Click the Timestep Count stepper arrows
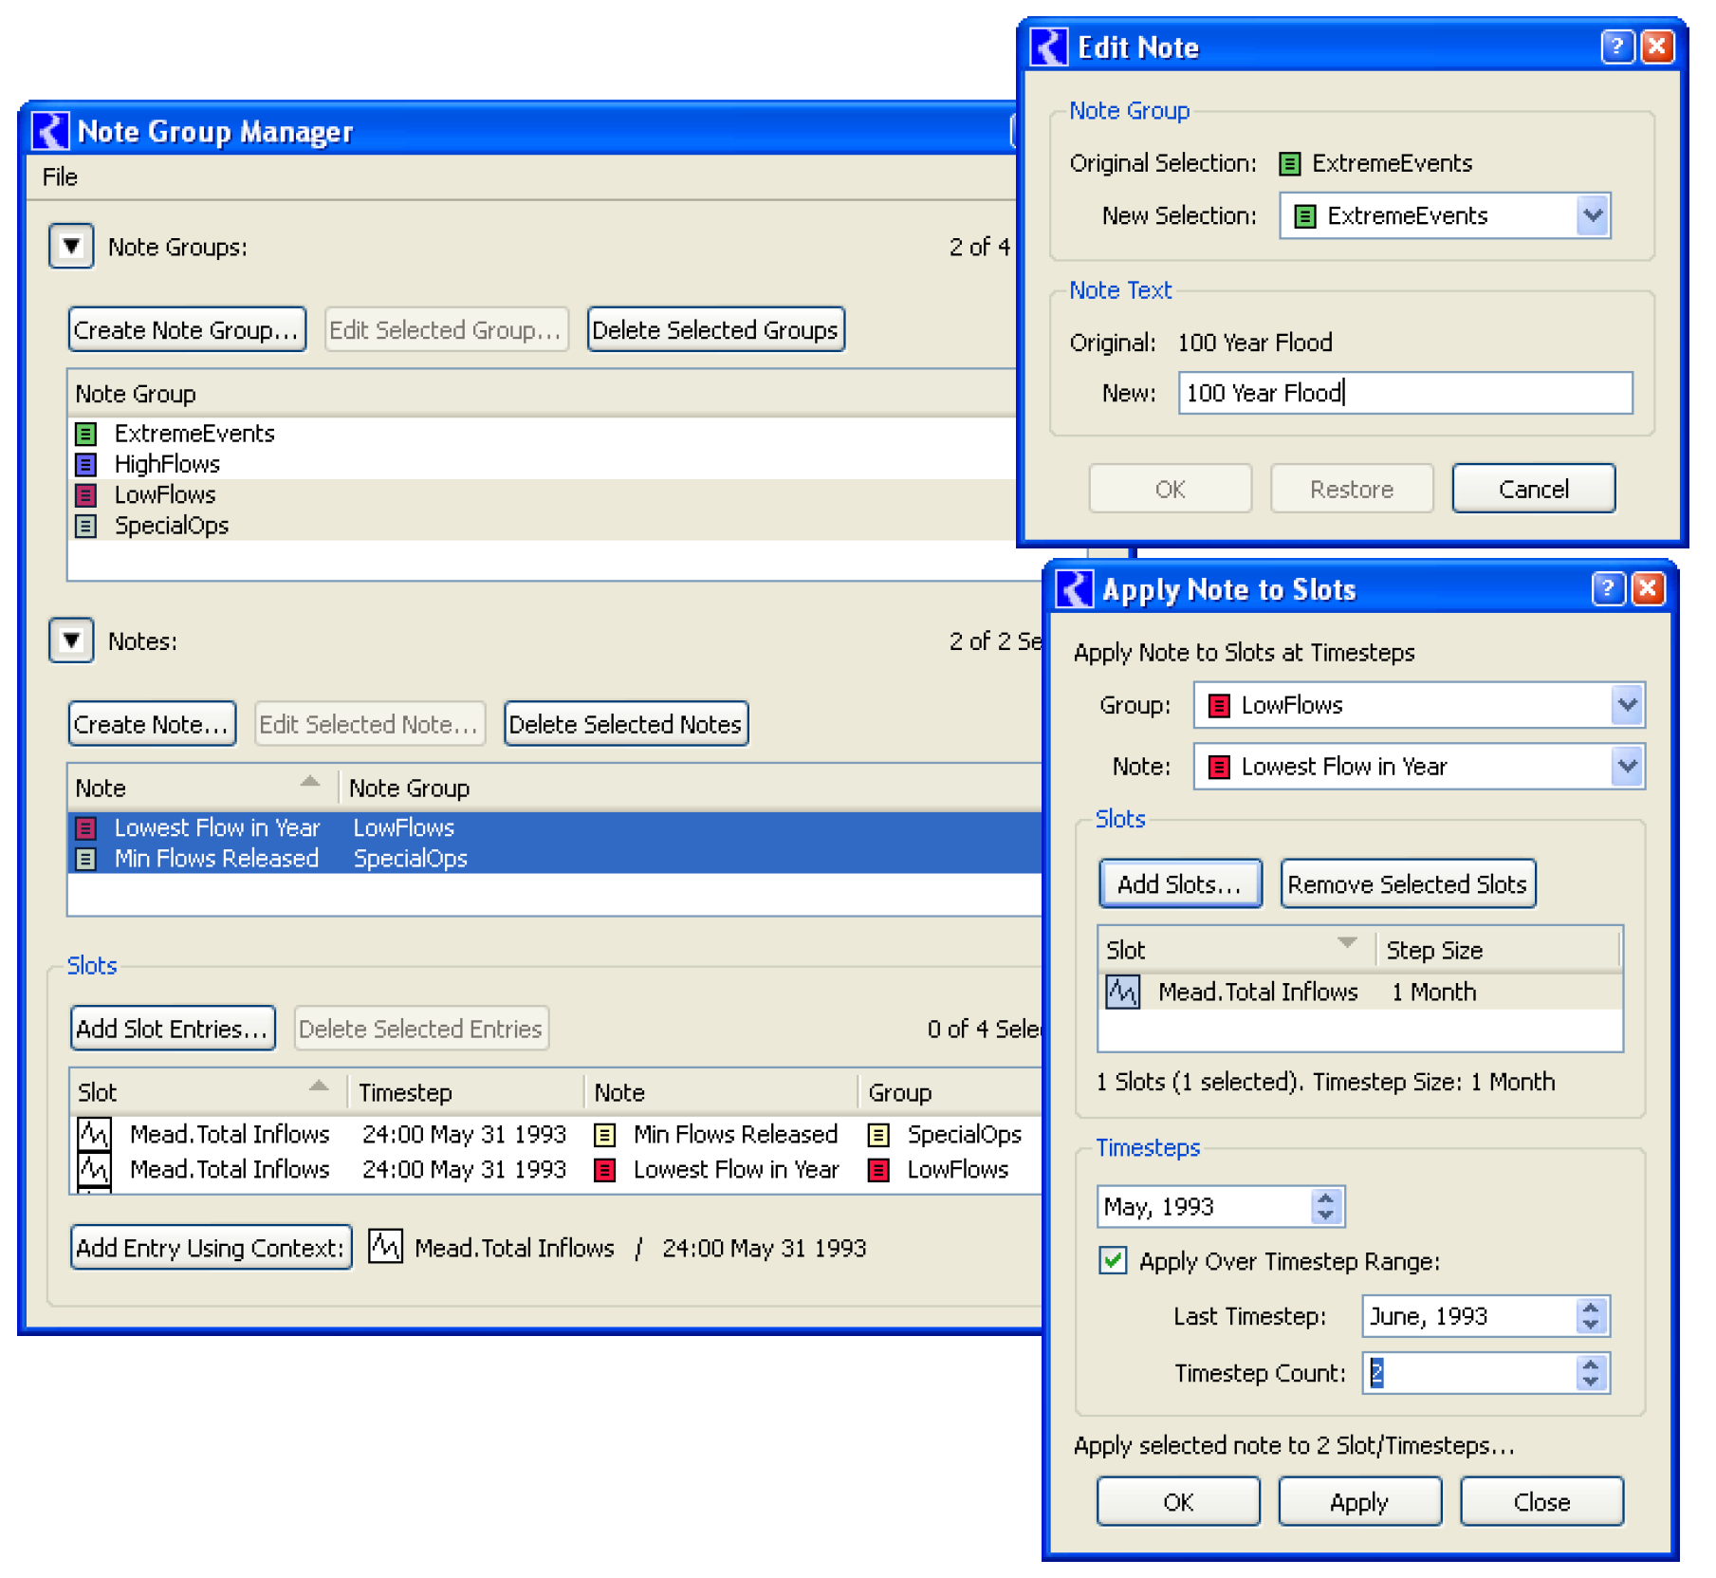 point(1591,1373)
